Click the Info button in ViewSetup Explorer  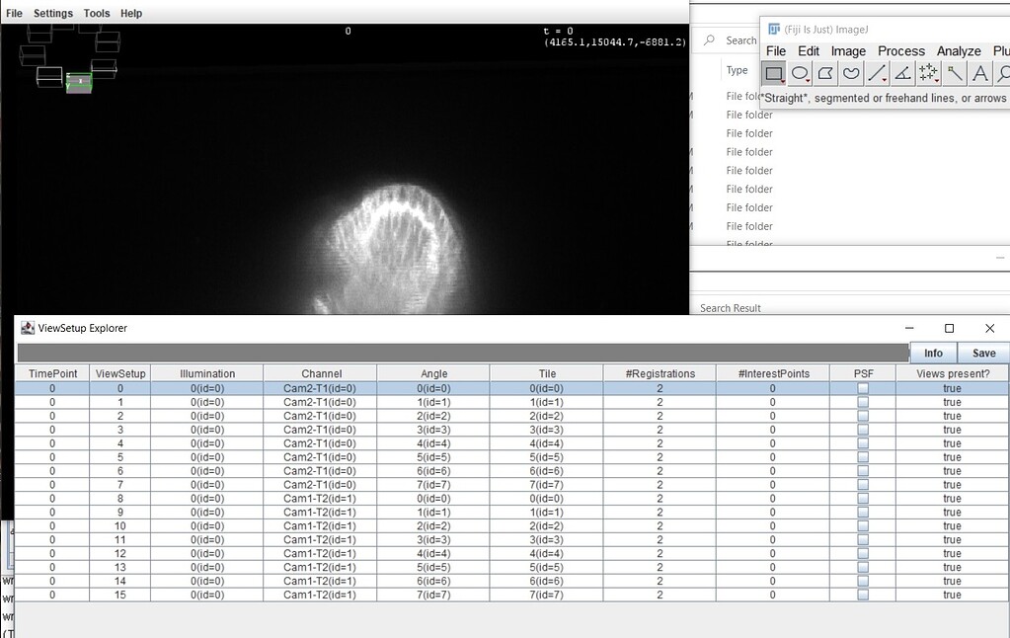pos(932,352)
